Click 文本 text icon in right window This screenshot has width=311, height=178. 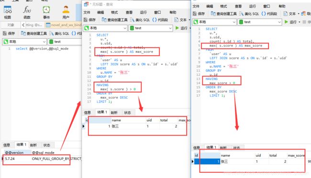click(289, 14)
